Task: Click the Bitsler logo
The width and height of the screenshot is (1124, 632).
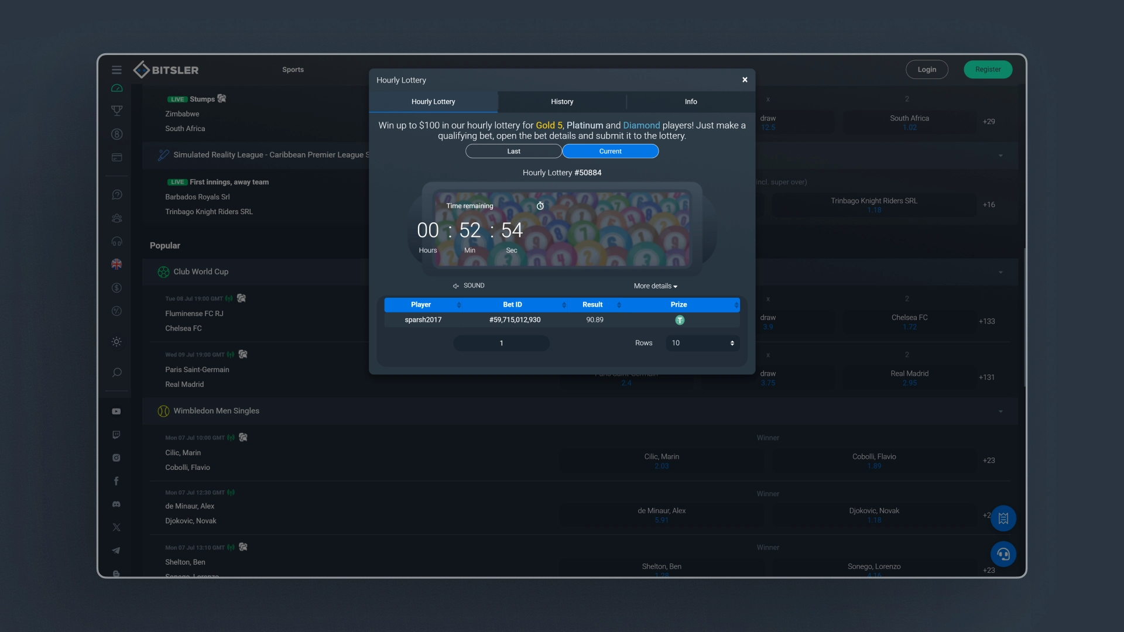Action: coord(166,70)
